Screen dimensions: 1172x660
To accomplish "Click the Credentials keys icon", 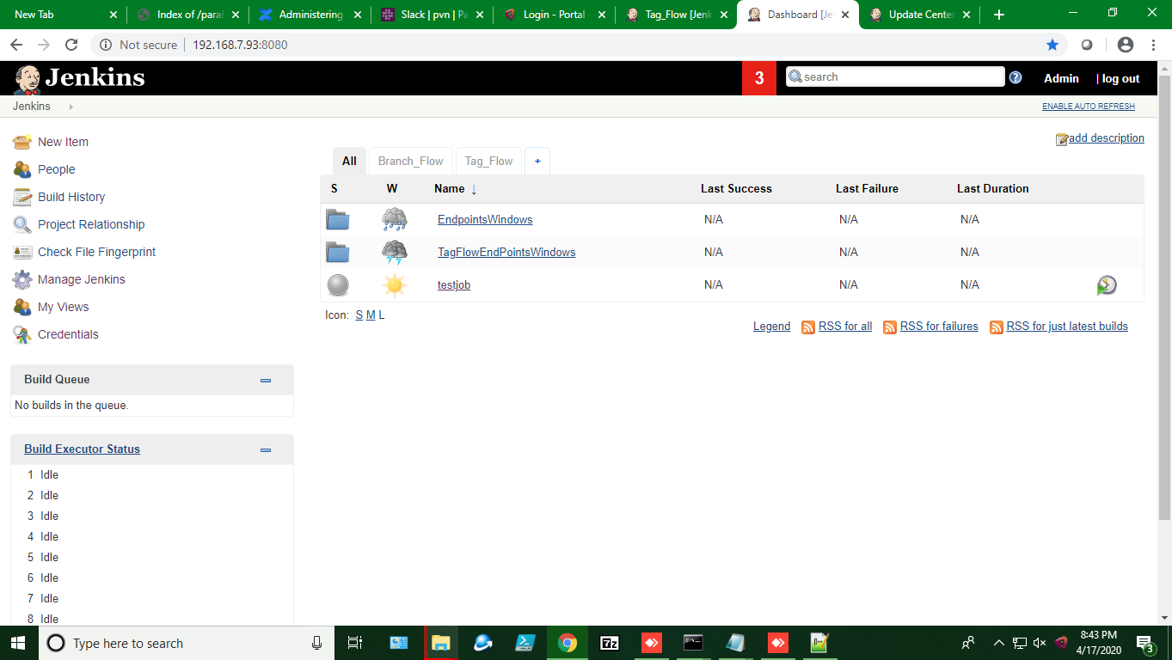I will coord(22,334).
